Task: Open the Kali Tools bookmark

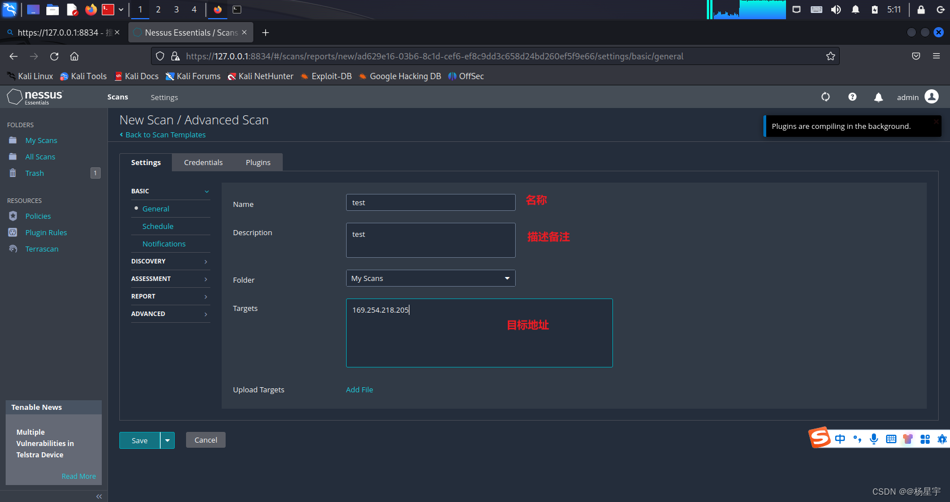Action: tap(83, 76)
